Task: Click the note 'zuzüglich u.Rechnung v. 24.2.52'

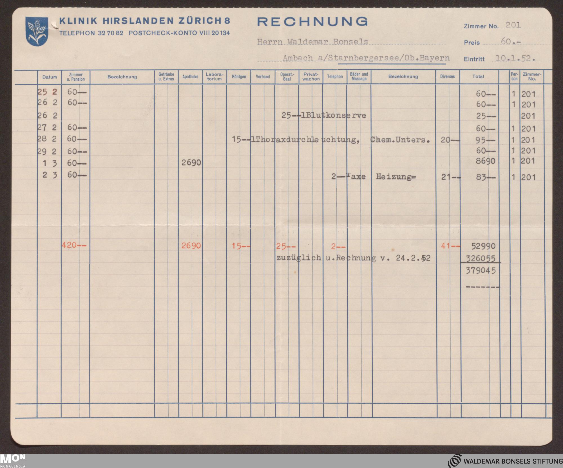Action: (x=353, y=258)
